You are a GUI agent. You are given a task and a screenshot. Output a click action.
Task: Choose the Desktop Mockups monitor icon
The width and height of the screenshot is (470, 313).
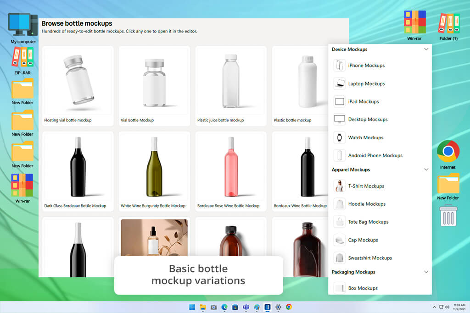click(x=339, y=120)
